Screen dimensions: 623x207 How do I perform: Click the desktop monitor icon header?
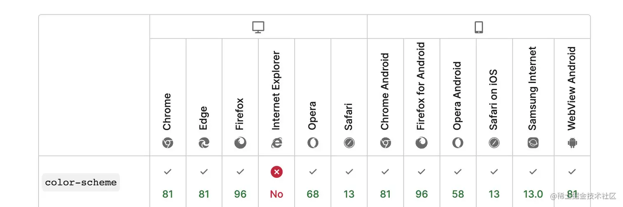pos(258,27)
